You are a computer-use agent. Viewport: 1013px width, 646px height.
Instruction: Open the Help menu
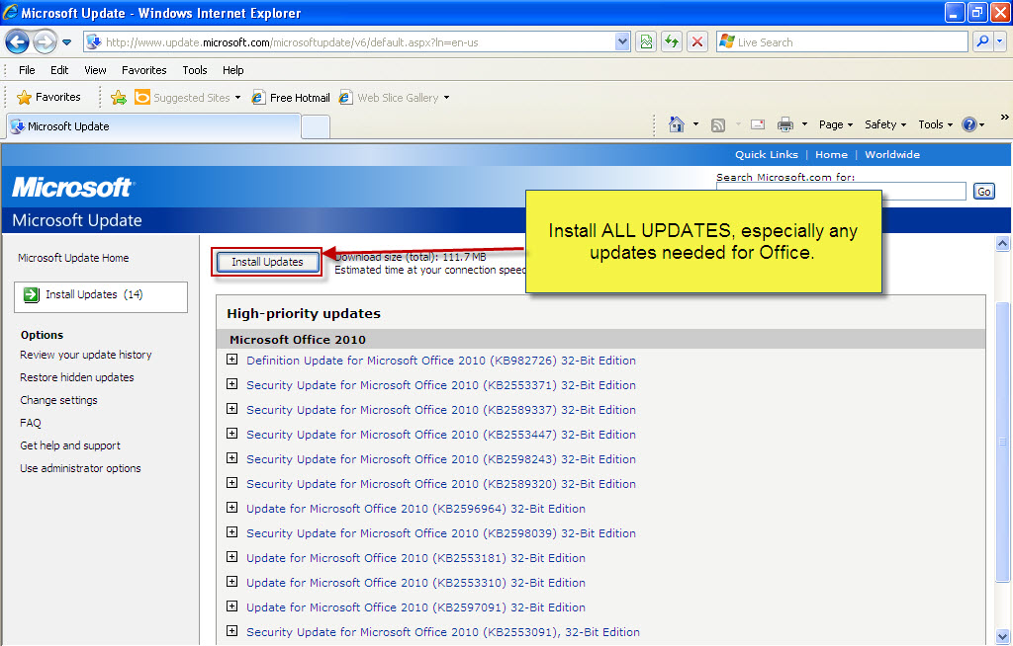coord(233,70)
